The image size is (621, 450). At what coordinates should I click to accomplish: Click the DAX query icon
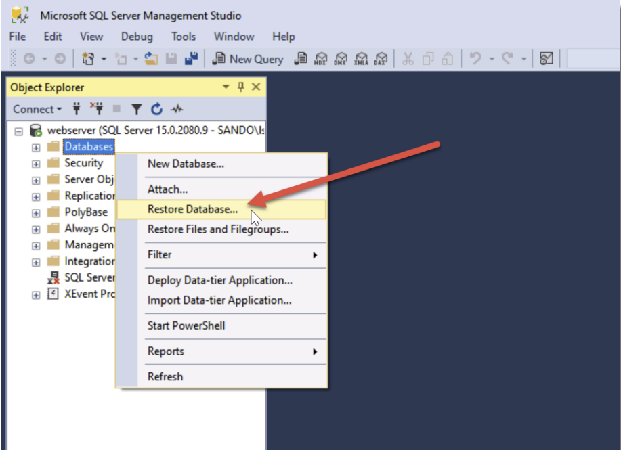pyautogui.click(x=381, y=59)
